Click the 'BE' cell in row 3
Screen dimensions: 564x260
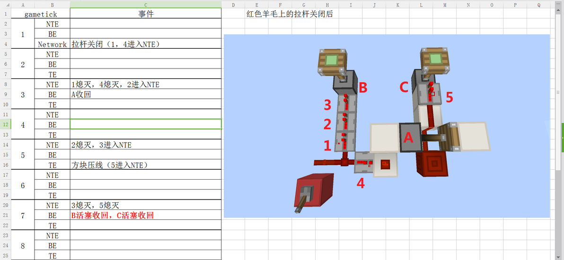click(x=52, y=34)
